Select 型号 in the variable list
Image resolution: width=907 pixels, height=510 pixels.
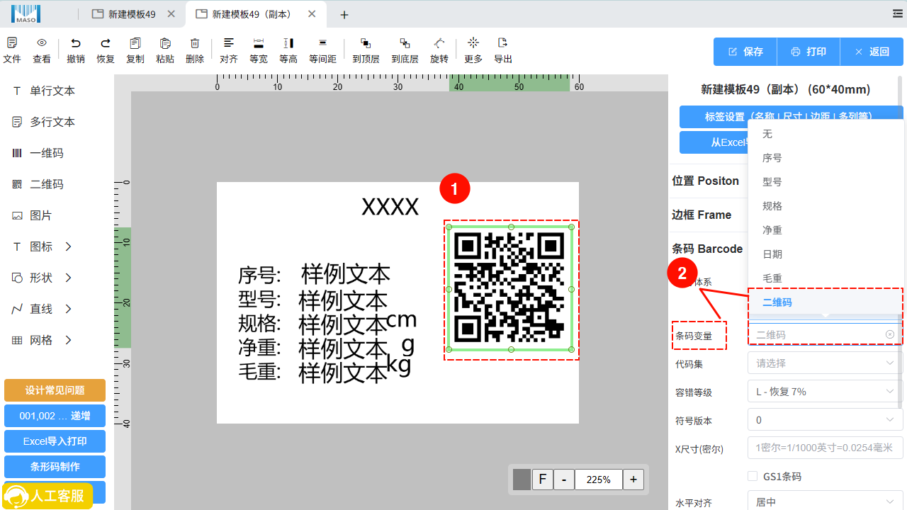826,182
